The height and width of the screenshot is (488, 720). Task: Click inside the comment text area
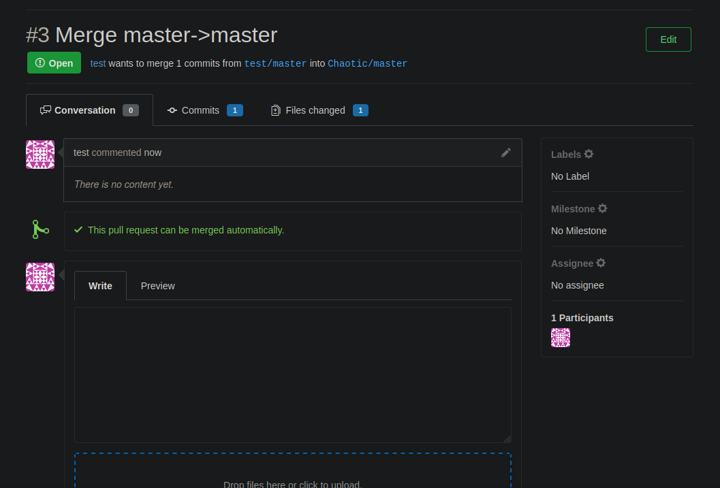click(292, 375)
